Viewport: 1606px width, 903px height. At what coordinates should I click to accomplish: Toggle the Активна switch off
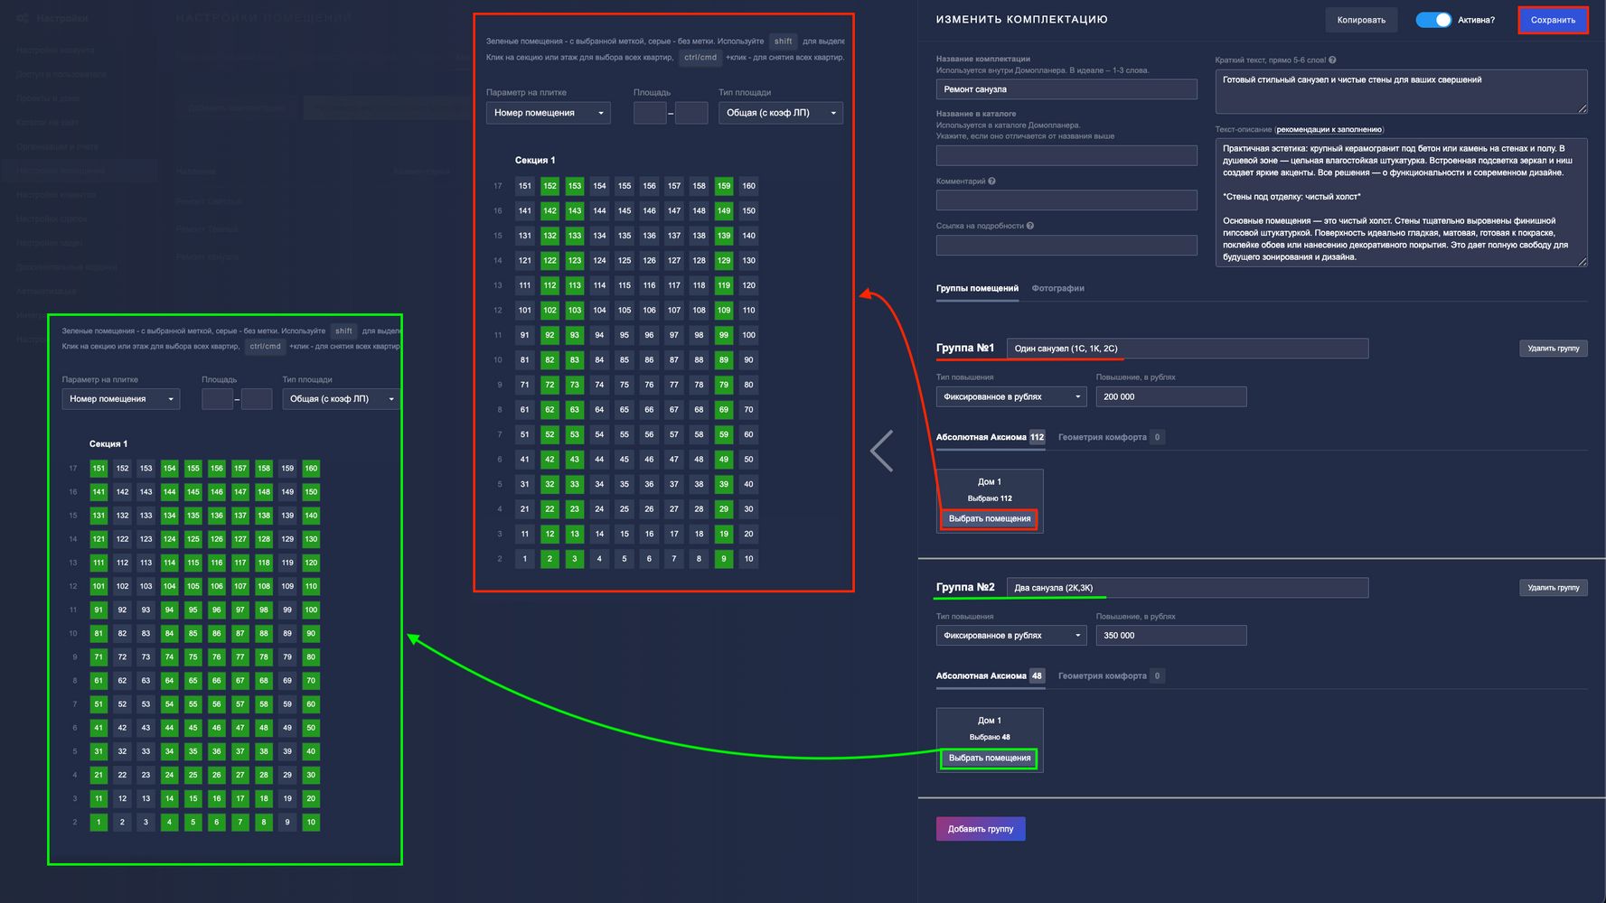tap(1432, 20)
